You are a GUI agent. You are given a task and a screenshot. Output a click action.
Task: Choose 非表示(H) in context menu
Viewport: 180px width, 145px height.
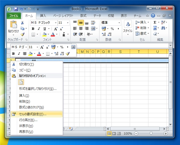(x=37, y=126)
